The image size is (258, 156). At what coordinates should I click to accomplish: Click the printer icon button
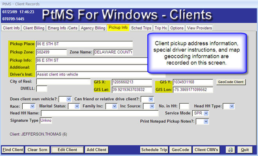tap(230, 150)
